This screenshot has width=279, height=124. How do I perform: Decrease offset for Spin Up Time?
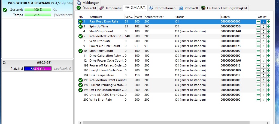coord(258,27)
